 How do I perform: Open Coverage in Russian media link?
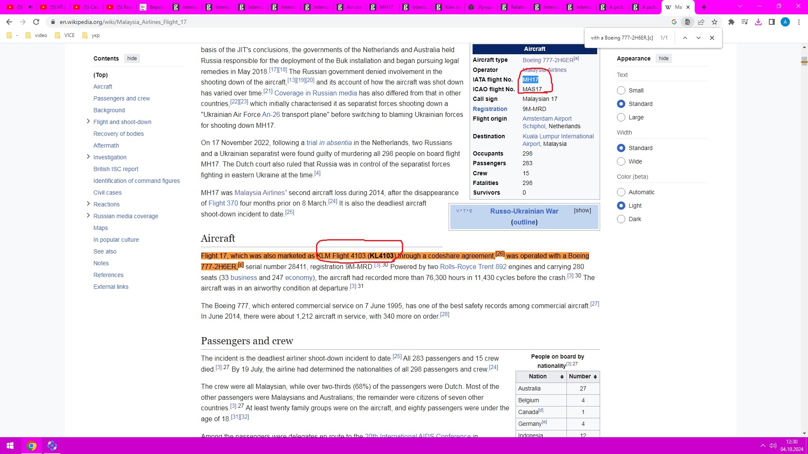pyautogui.click(x=315, y=93)
